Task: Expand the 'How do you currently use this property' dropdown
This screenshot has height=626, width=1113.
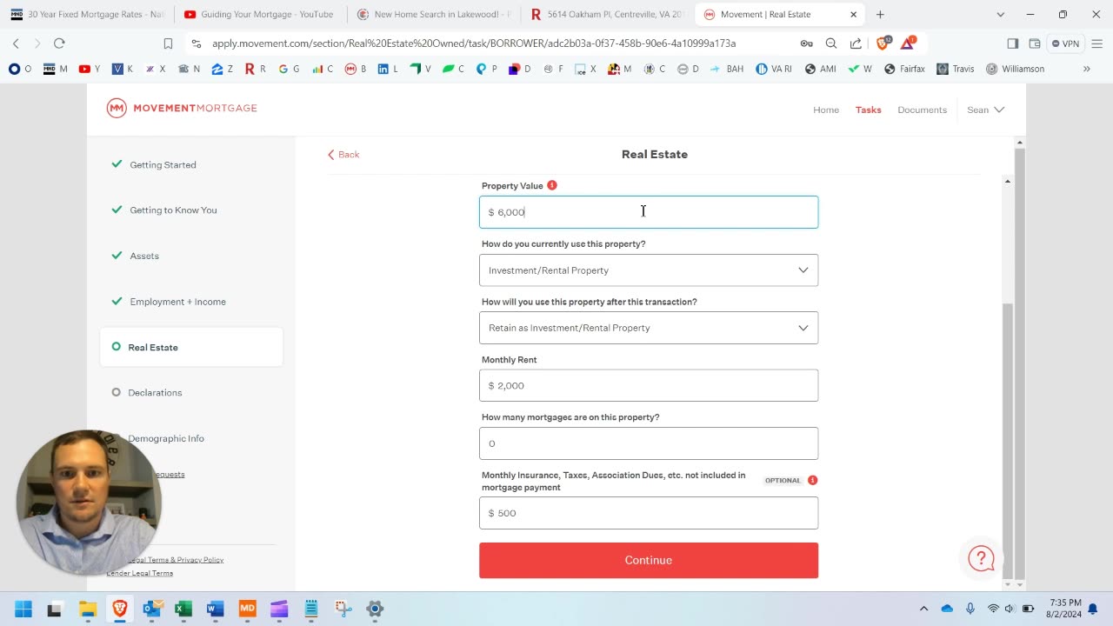Action: 649,270
